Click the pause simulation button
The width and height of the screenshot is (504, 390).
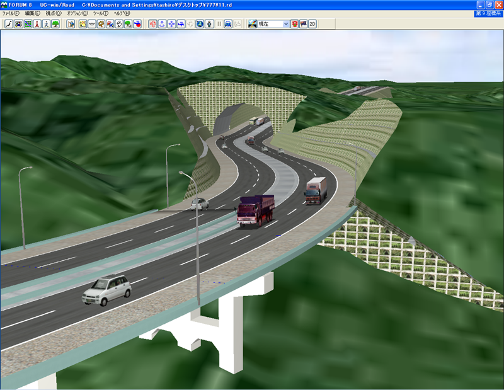[x=219, y=24]
